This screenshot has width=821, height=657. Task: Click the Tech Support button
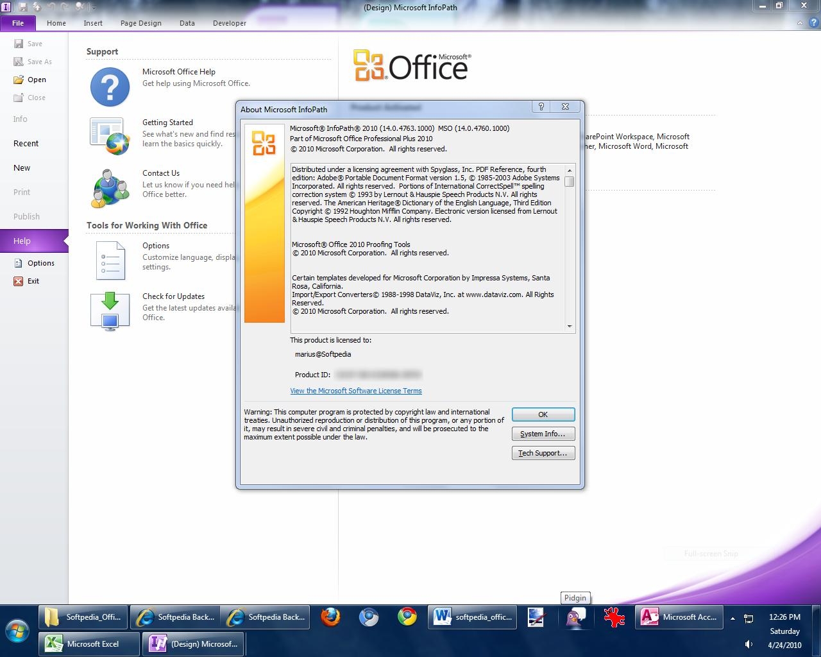click(543, 453)
